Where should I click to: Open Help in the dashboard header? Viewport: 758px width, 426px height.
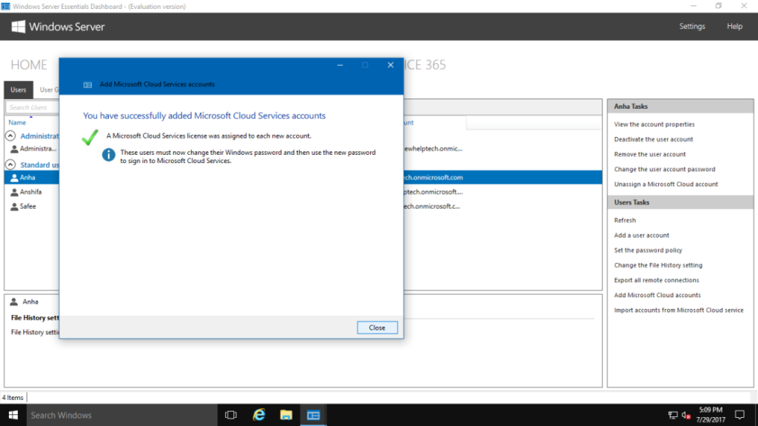point(734,27)
